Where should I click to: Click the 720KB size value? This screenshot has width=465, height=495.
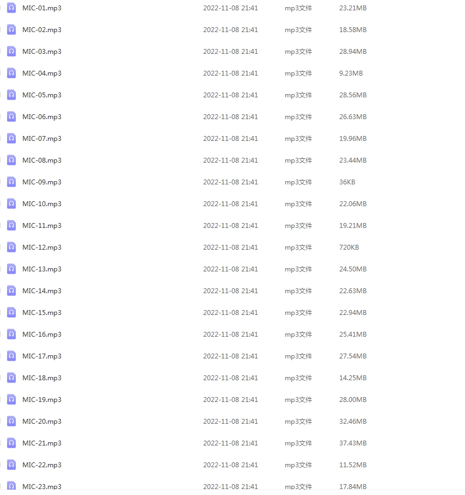[x=349, y=247]
